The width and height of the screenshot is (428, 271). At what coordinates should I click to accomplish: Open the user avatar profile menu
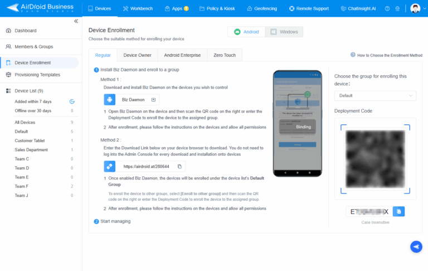[415, 8]
